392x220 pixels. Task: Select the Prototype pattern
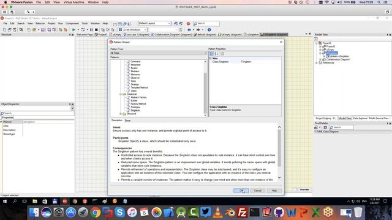[x=135, y=107]
